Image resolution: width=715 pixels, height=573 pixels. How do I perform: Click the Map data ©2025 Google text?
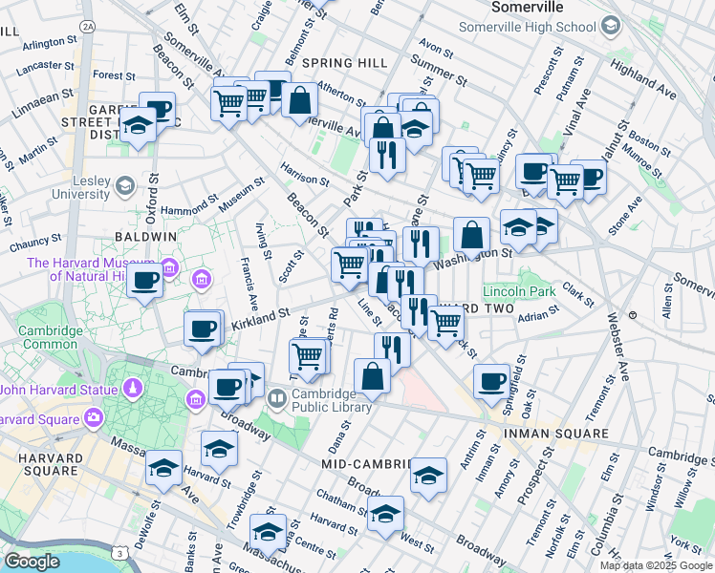coord(656,565)
